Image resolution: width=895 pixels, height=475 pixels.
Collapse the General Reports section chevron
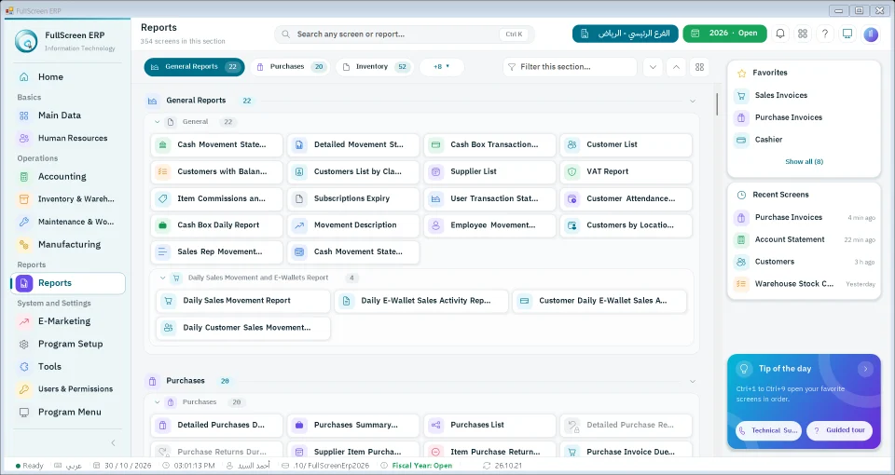[693, 101]
